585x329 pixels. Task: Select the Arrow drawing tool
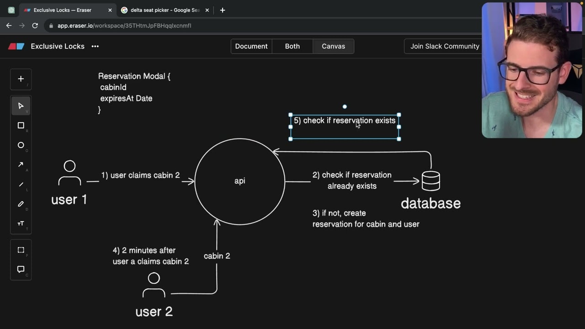click(21, 165)
